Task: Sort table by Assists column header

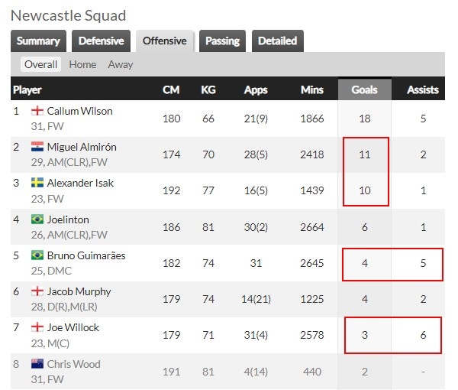Action: coord(423,89)
